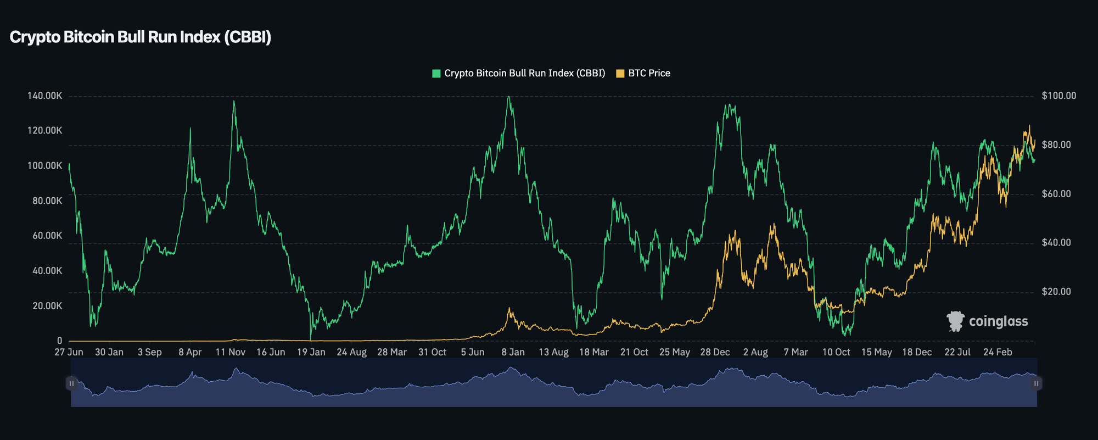Click the green CBBI legend color swatch
Image resolution: width=1098 pixels, height=440 pixels.
click(x=436, y=74)
